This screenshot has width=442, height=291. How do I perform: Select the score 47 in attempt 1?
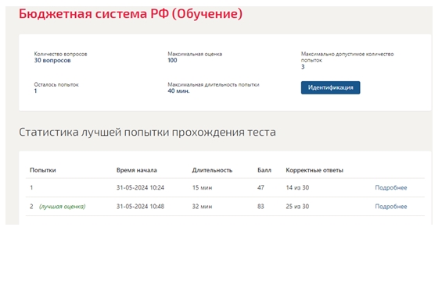point(261,187)
